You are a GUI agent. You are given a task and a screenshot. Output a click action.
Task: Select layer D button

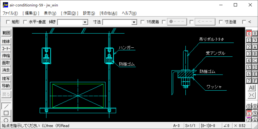[255, 67]
